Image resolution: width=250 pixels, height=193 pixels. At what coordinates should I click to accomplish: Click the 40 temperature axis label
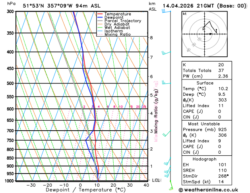146,185
